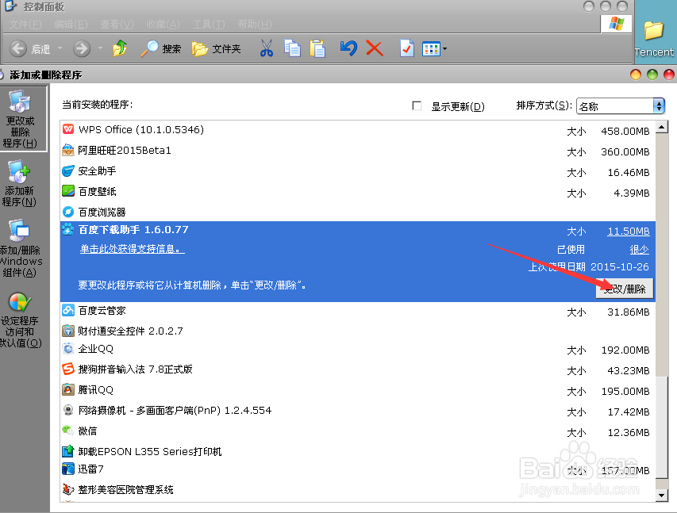Click the Windows flag logo
677x513 pixels.
click(616, 23)
